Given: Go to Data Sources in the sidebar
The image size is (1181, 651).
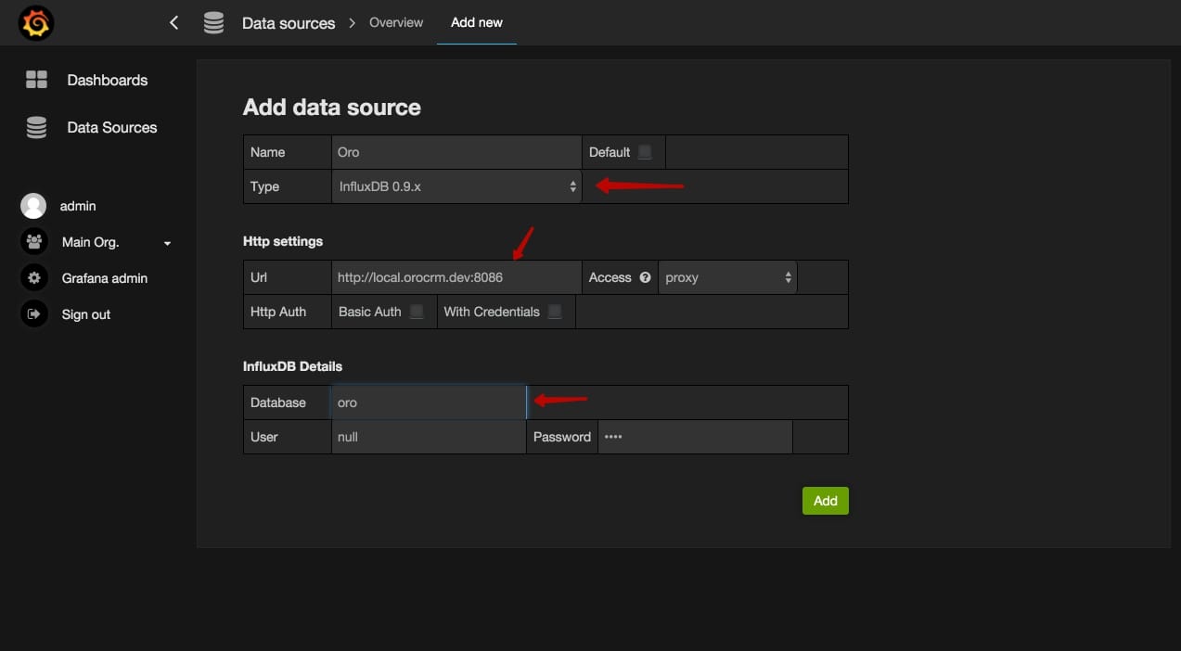Looking at the screenshot, I should (112, 128).
